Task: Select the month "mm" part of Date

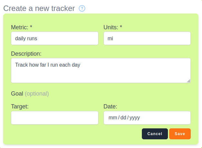Action: tap(113, 118)
